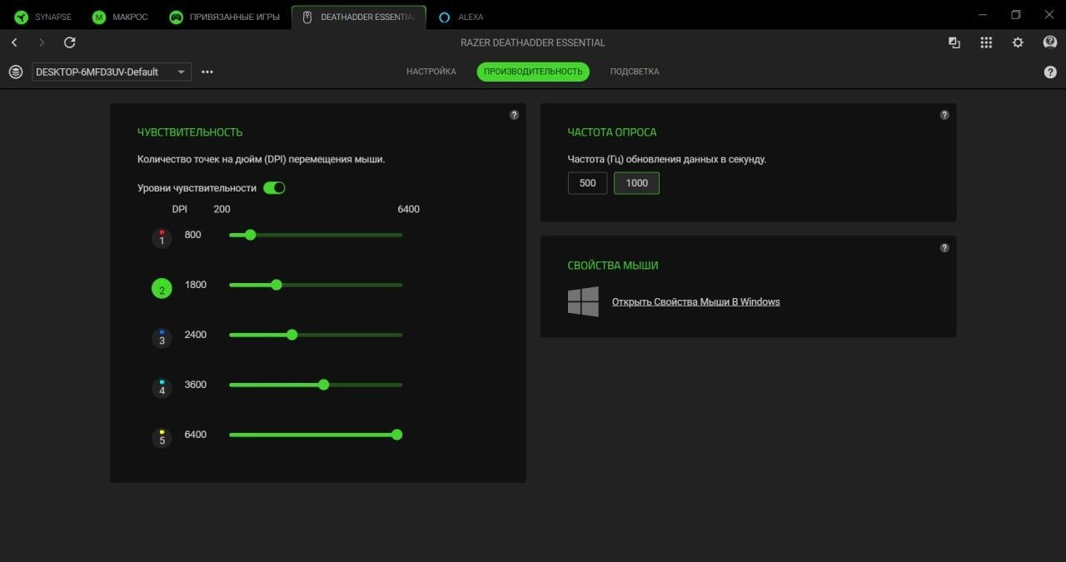
Task: Click the Windows logo icon
Action: click(x=583, y=301)
